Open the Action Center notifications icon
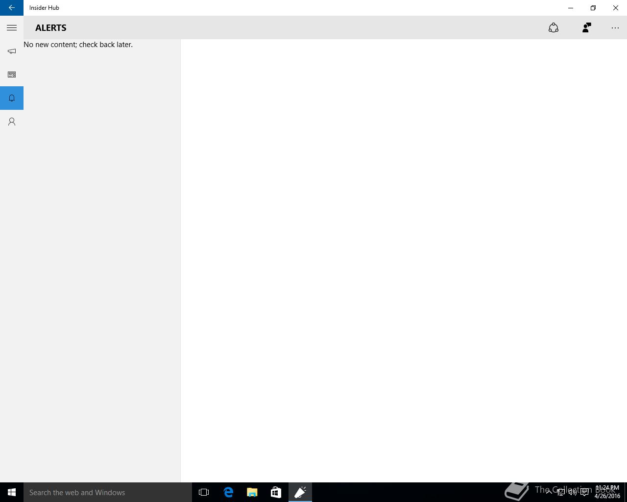The image size is (627, 502). [x=584, y=492]
